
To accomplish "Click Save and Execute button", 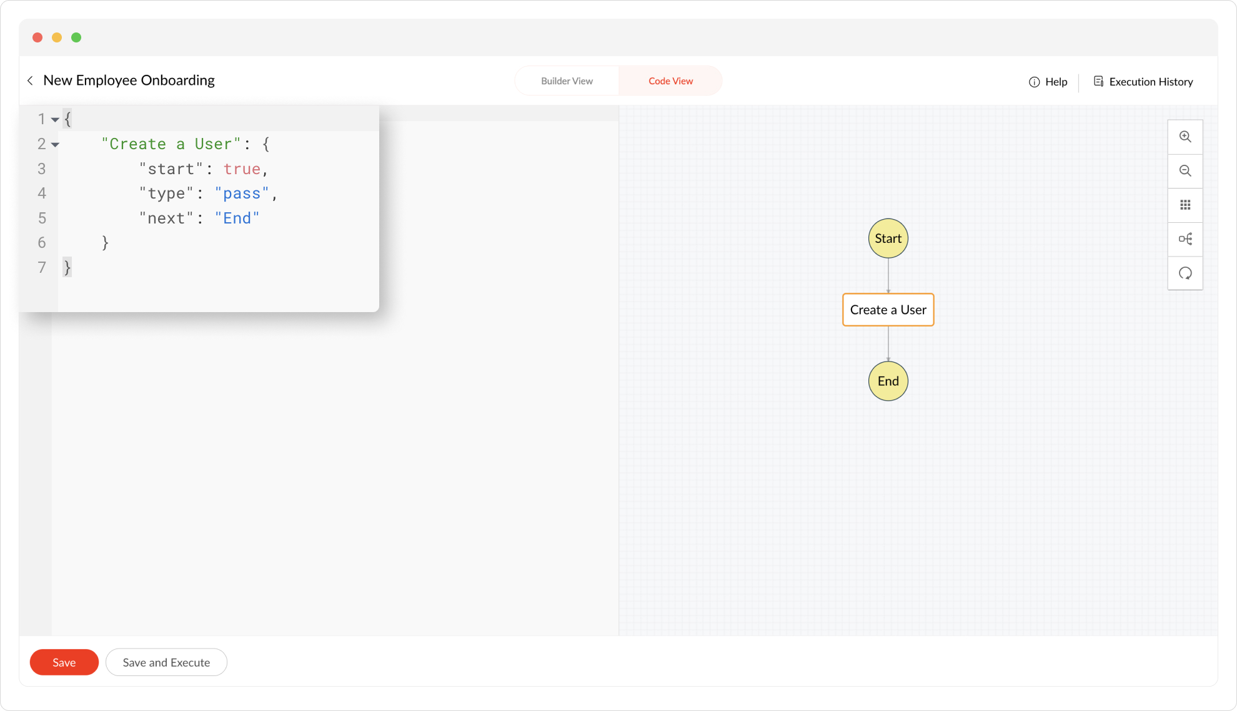I will [166, 662].
